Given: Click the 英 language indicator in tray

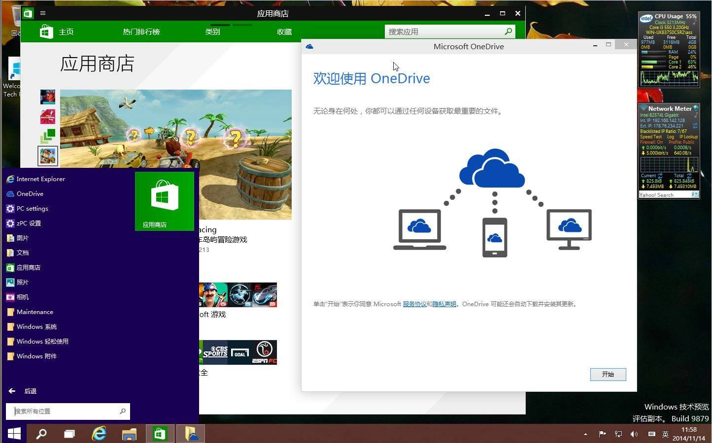Looking at the screenshot, I should tap(665, 434).
